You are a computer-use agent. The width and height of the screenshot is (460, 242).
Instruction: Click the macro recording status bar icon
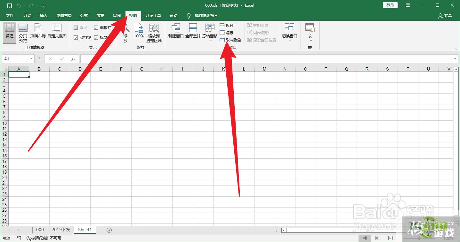pyautogui.click(x=19, y=238)
